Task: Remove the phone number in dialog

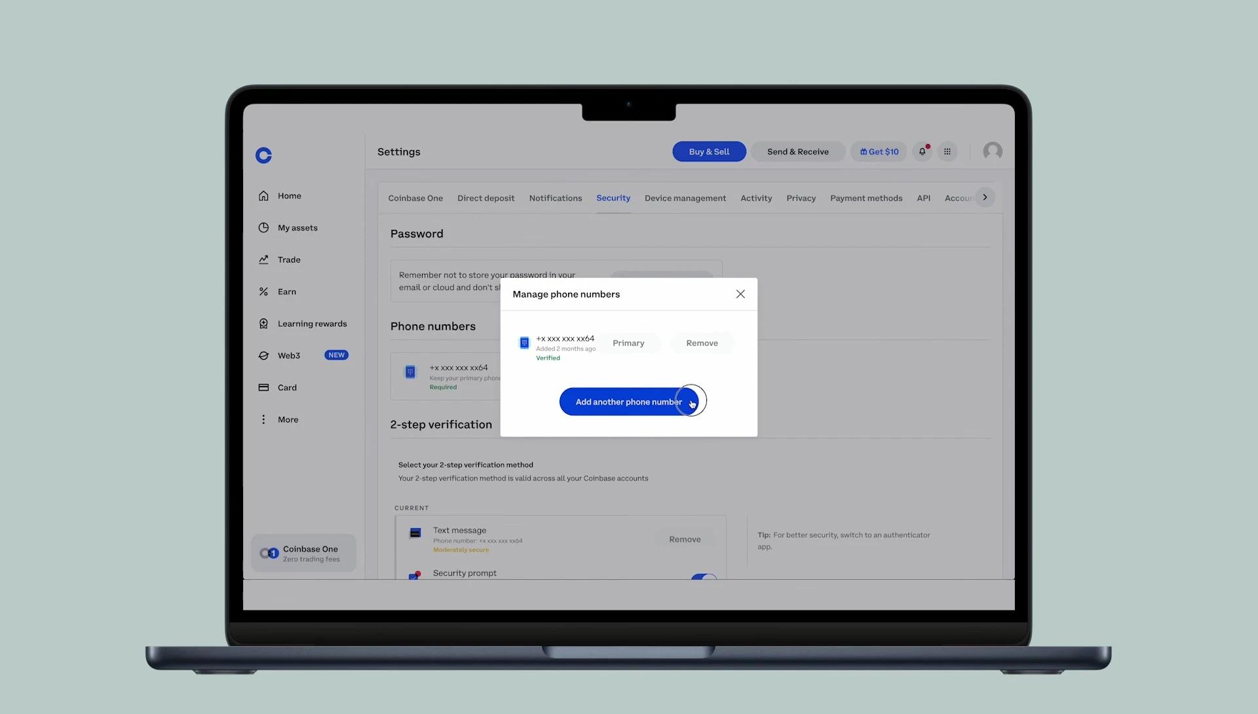Action: tap(702, 343)
